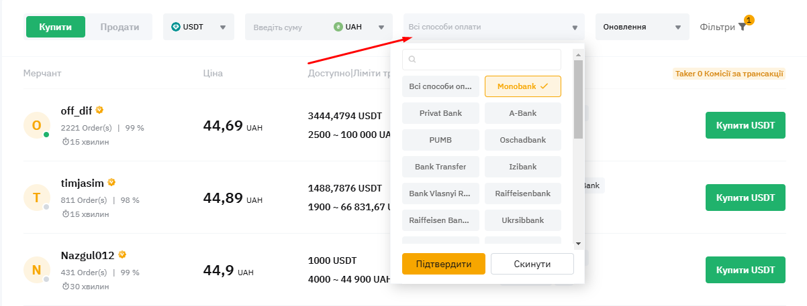Screen dimensions: 807x306
Task: Click timjasim avatar with T letter
Action: coord(37,198)
